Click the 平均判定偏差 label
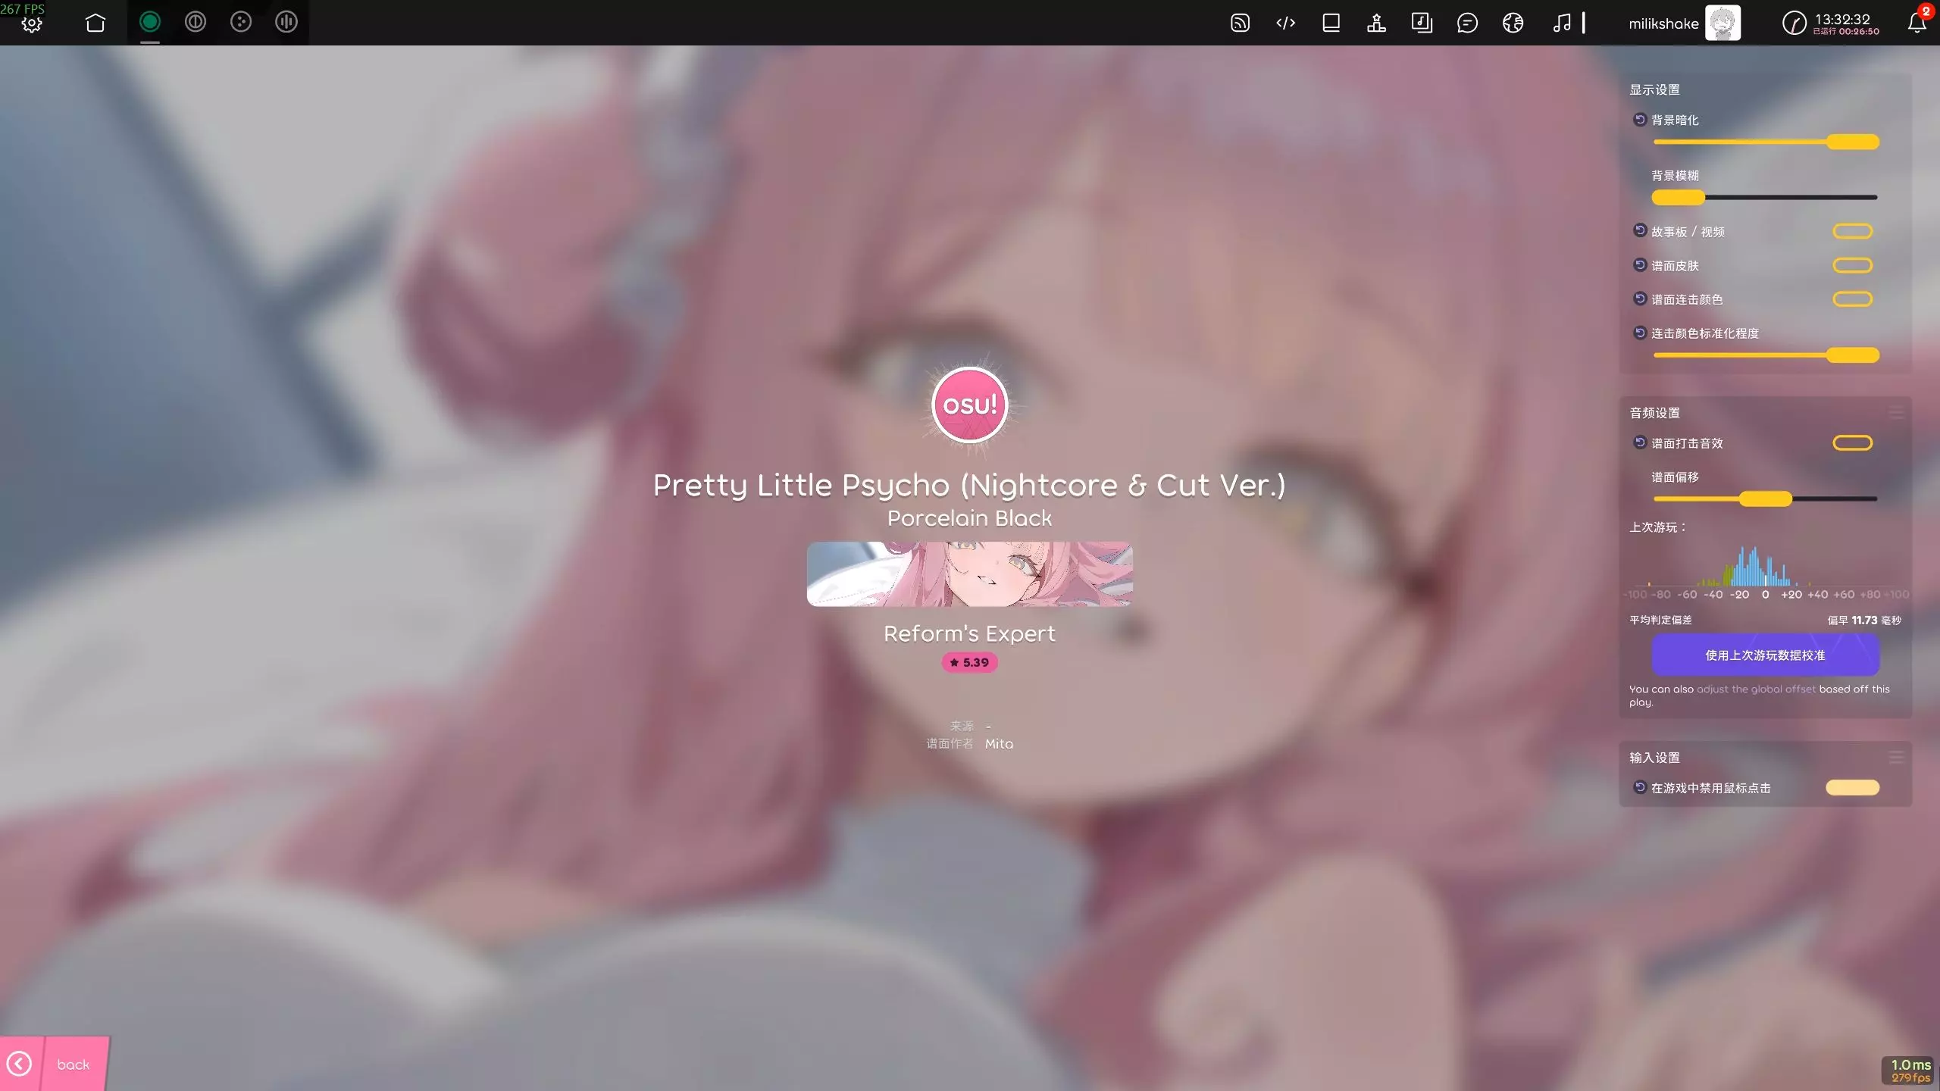Viewport: 1940px width, 1091px height. click(x=1660, y=620)
